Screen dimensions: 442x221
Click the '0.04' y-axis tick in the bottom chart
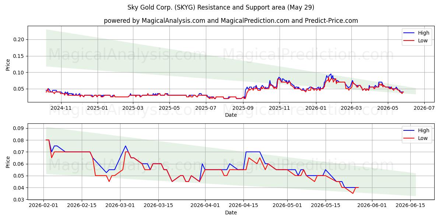click(x=18, y=188)
